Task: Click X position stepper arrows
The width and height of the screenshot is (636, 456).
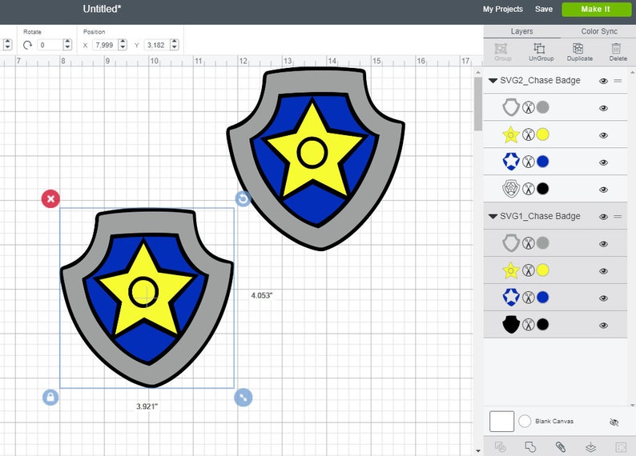Action: tap(123, 45)
